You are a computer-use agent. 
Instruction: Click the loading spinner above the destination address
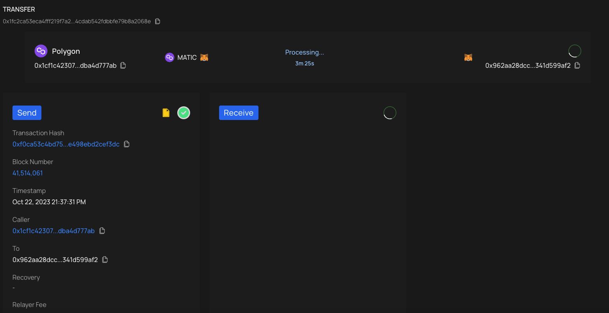tap(574, 51)
